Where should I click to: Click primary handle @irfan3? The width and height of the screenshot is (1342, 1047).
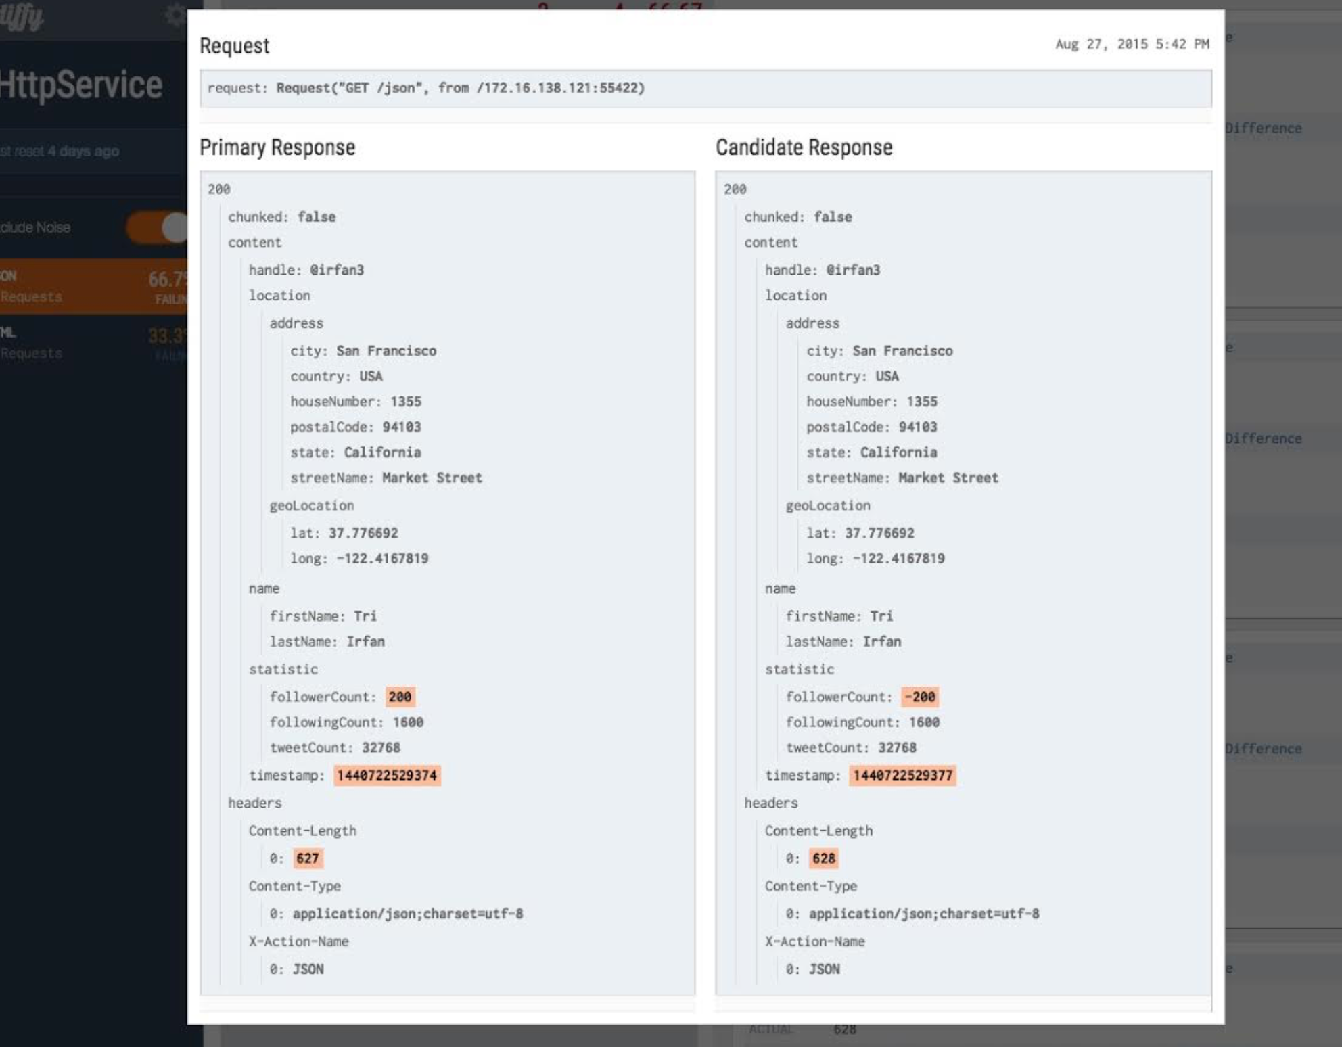click(337, 270)
